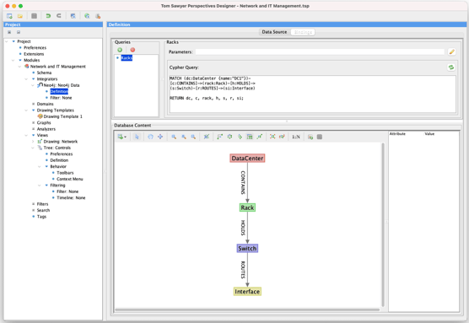Edit parameters using the pencil icon

click(451, 51)
